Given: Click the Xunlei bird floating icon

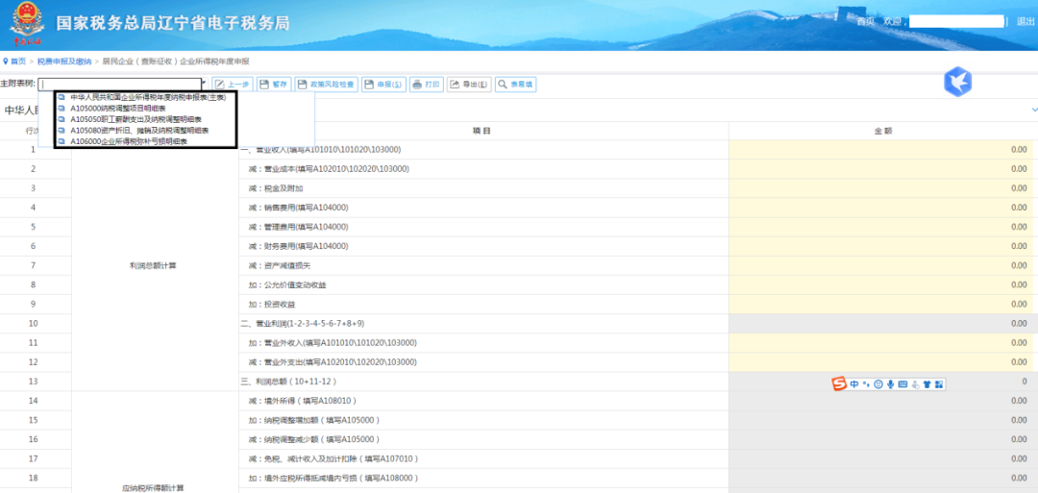Looking at the screenshot, I should pos(957,83).
